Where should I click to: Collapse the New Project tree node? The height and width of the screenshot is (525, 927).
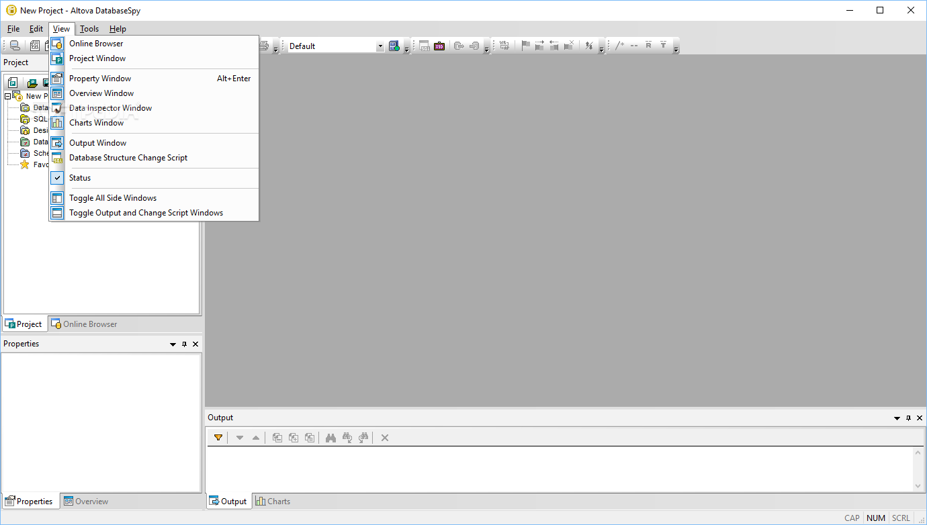pyautogui.click(x=7, y=97)
